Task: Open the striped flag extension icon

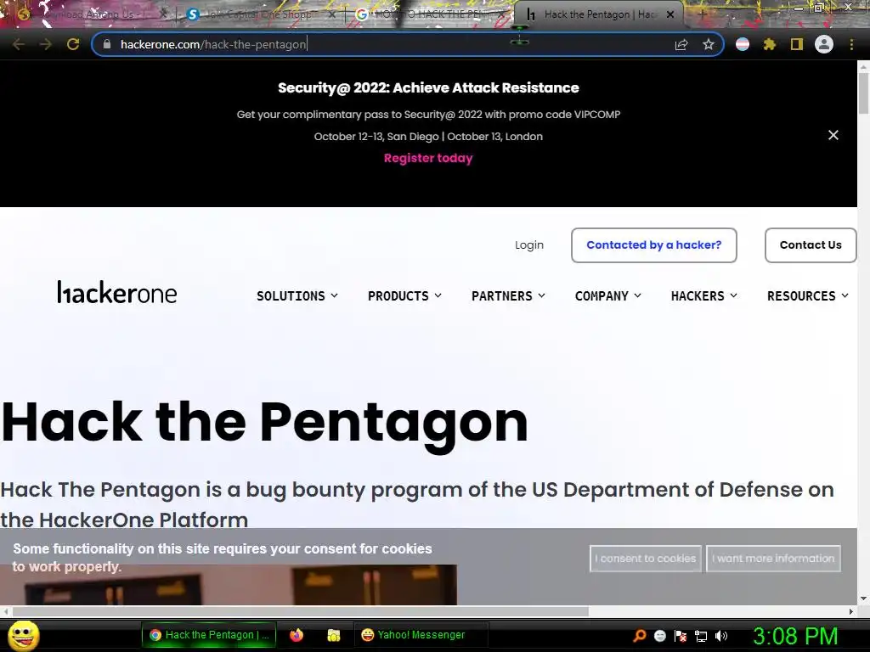Action: coord(743,44)
